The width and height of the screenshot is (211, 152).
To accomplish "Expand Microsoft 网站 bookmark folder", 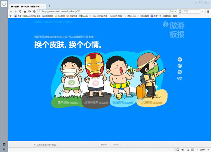I will 116,16.
